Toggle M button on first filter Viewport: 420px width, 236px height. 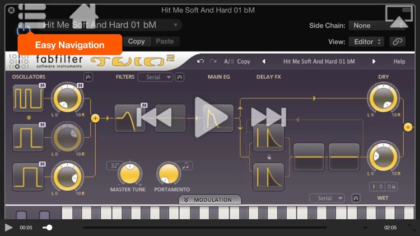tap(144, 106)
